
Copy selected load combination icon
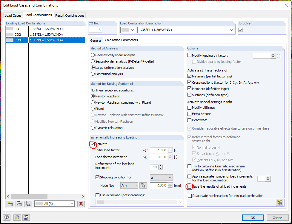tap(19, 204)
